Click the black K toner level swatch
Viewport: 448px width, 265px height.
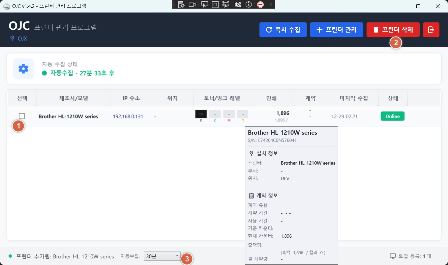[201, 114]
